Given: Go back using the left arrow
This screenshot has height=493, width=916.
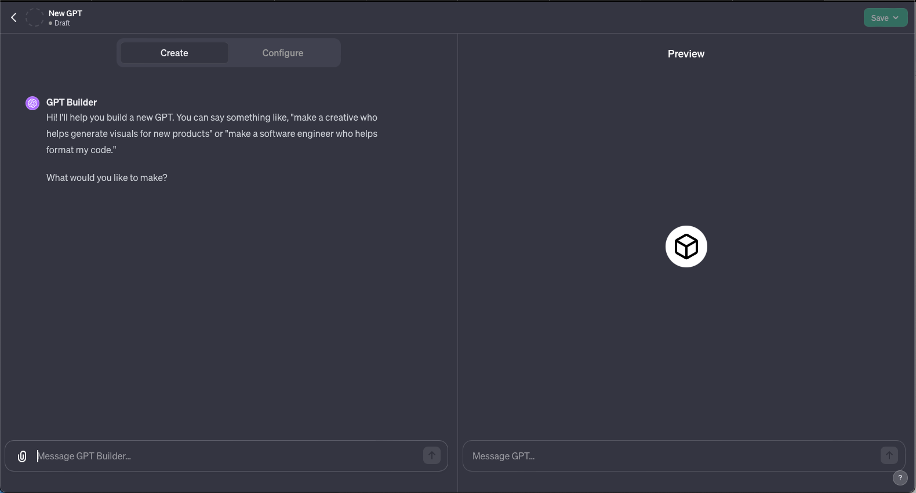Looking at the screenshot, I should (14, 17).
